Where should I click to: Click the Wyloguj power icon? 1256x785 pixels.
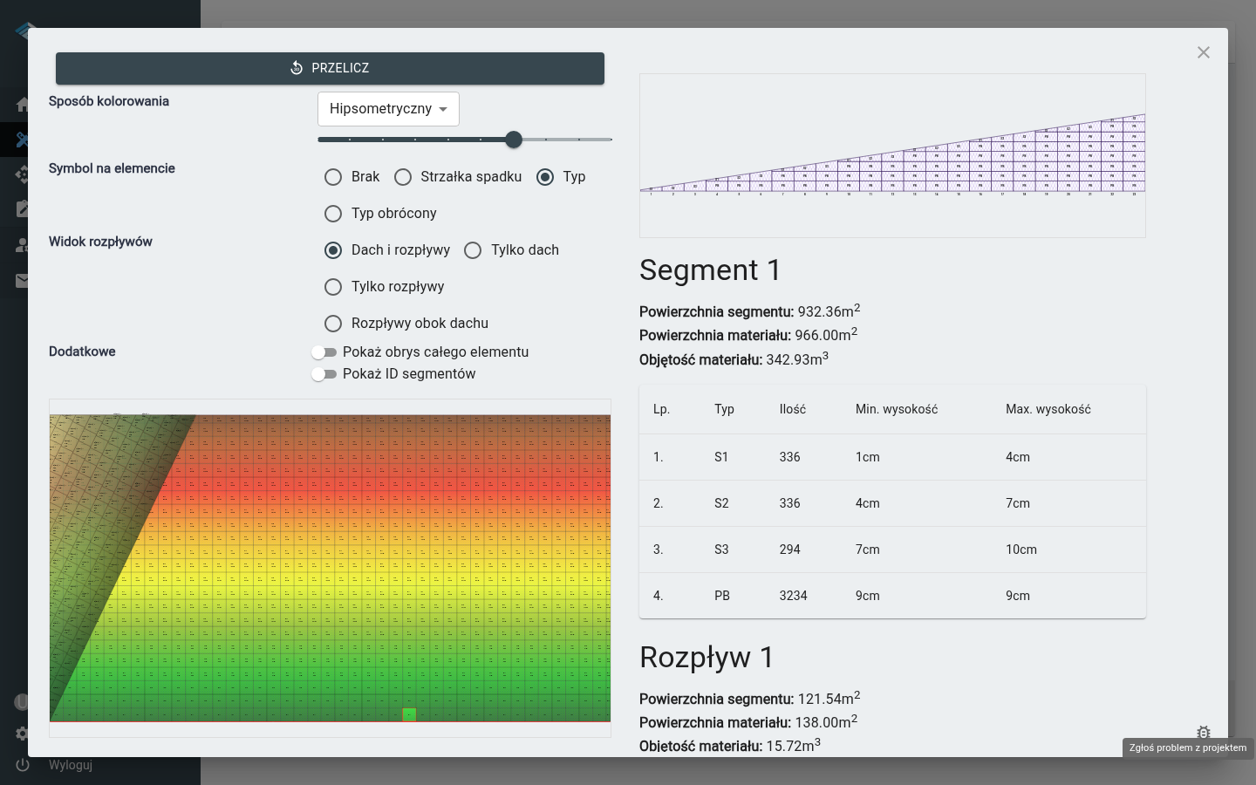tap(23, 765)
